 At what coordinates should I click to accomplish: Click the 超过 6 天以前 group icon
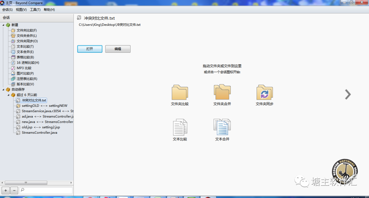(13, 95)
